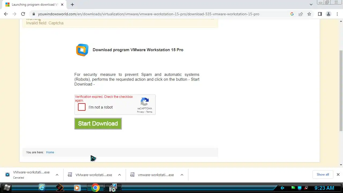Open Google icon in address bar
The height and width of the screenshot is (193, 343).
tap(292, 14)
